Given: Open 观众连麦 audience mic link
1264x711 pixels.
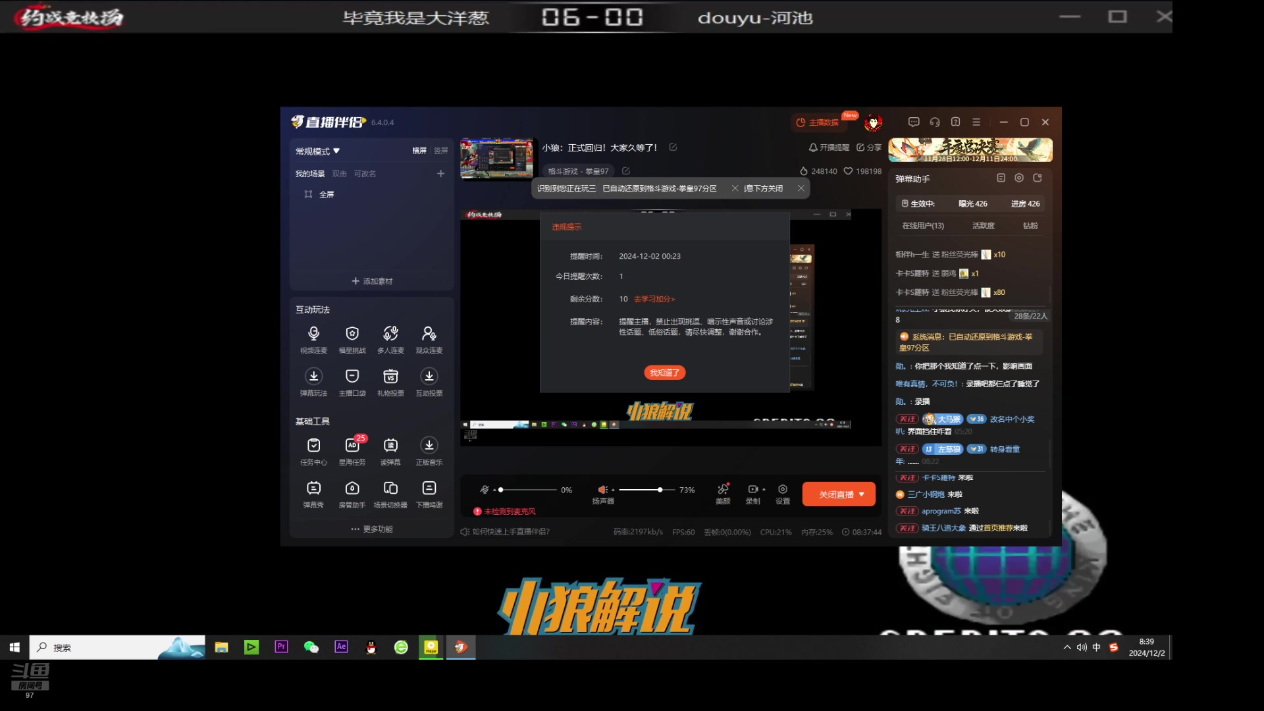Looking at the screenshot, I should click(x=429, y=340).
